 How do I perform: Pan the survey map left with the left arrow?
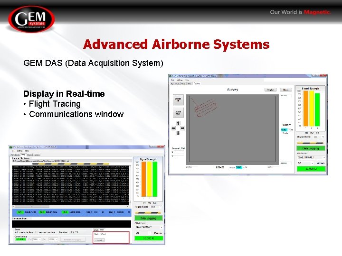174,128
